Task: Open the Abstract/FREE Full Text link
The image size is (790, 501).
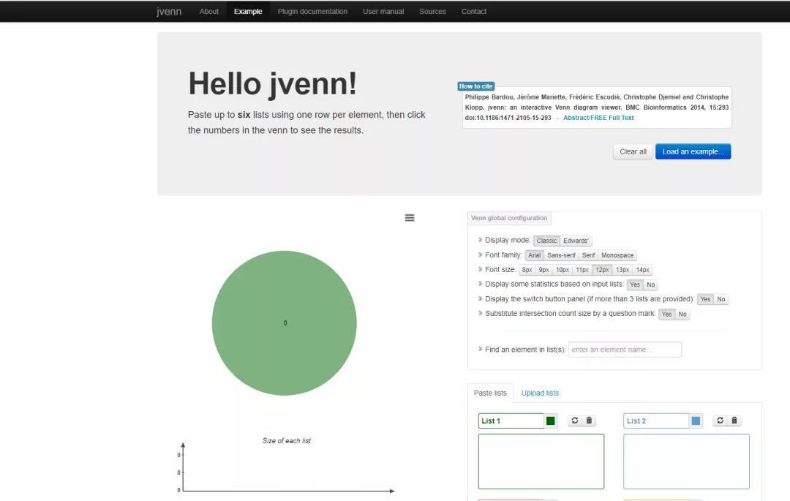Action: (x=598, y=118)
